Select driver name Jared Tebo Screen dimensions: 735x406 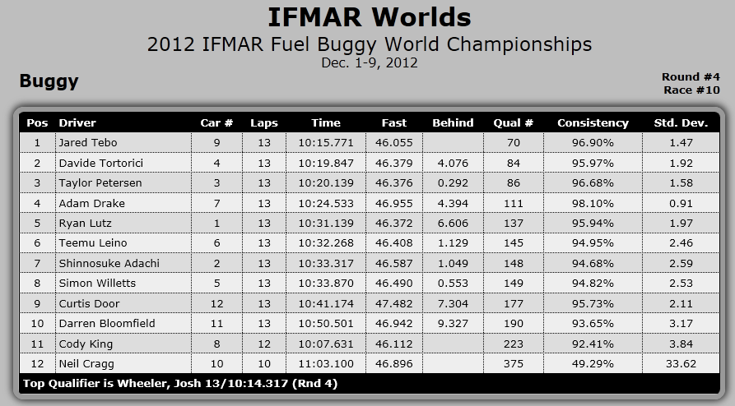pyautogui.click(x=87, y=143)
